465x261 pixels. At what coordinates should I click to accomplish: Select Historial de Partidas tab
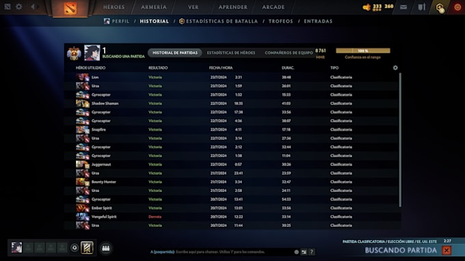175,53
